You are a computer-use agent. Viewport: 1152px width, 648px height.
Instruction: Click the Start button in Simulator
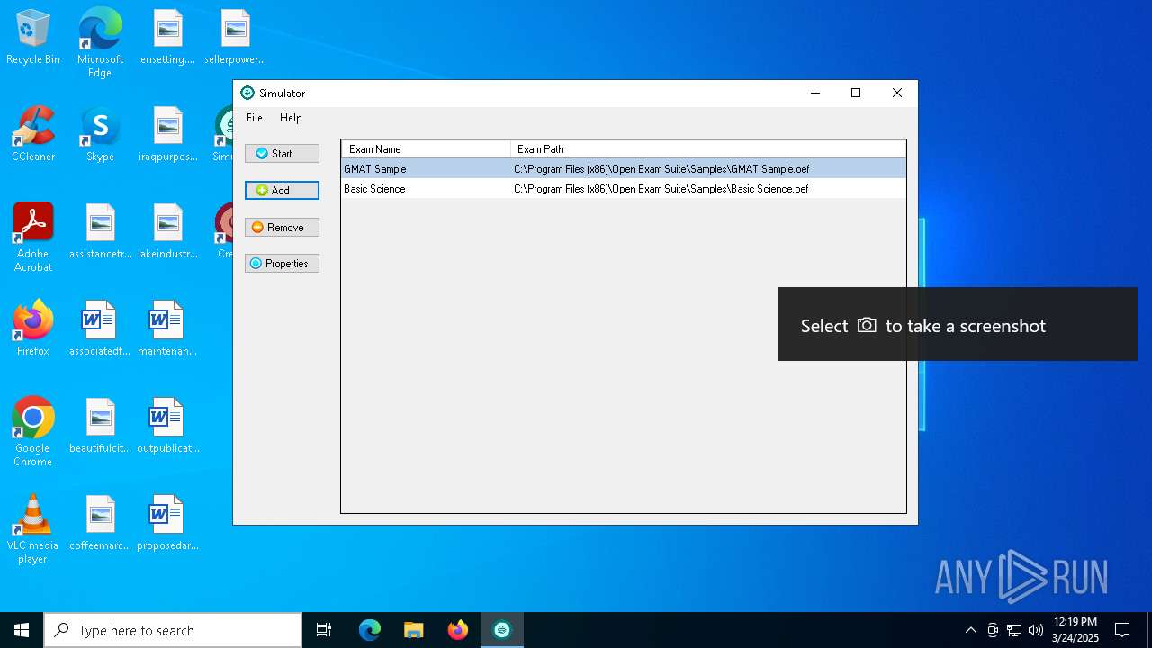pos(282,154)
